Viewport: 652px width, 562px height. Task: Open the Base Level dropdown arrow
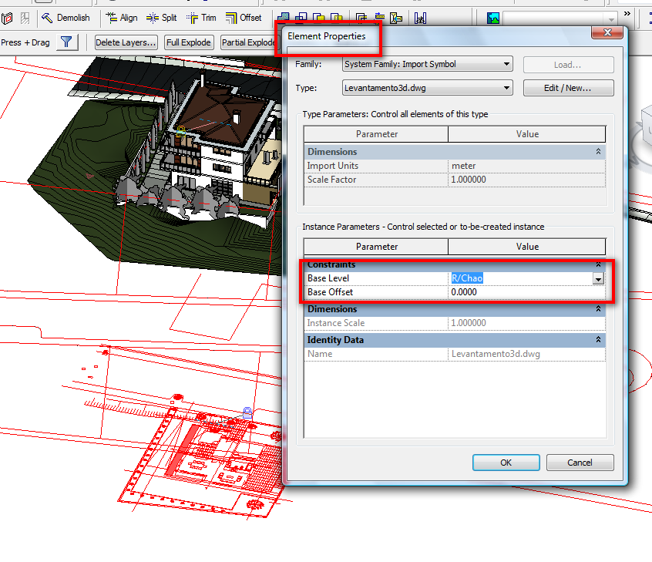[x=598, y=278]
